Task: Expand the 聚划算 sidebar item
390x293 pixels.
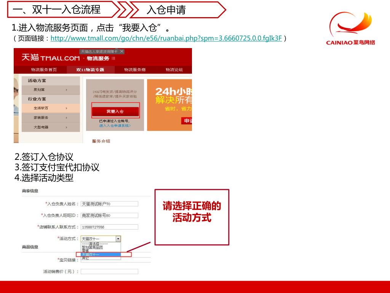Action: (51, 90)
